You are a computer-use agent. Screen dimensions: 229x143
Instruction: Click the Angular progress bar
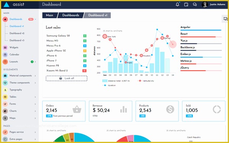tap(201, 30)
